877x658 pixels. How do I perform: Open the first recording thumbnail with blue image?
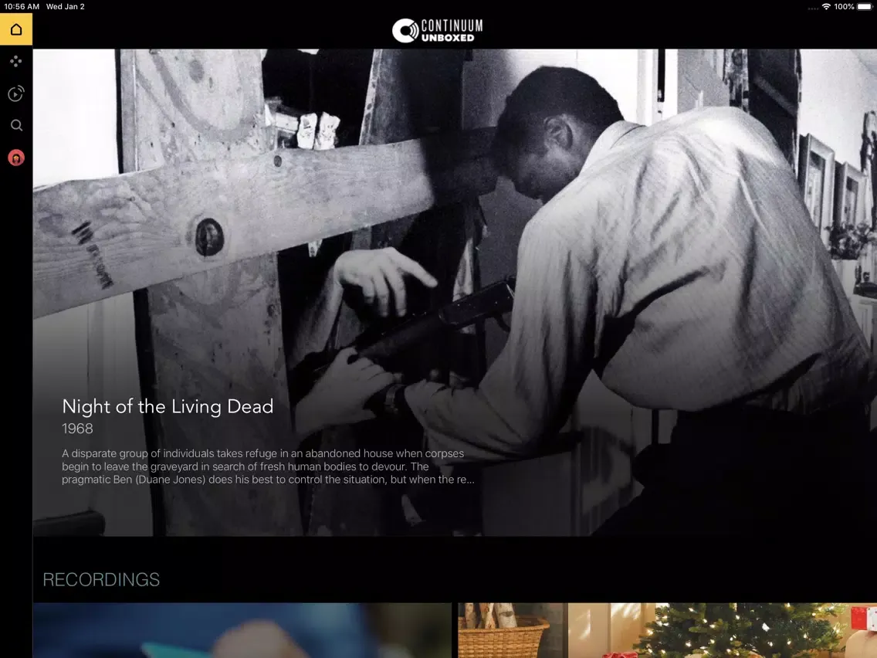click(242, 630)
